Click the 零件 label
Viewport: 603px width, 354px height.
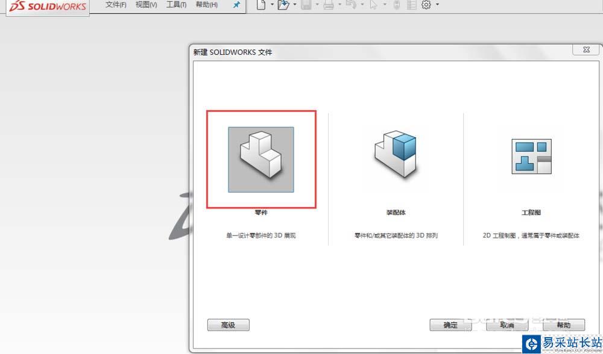[x=261, y=213]
